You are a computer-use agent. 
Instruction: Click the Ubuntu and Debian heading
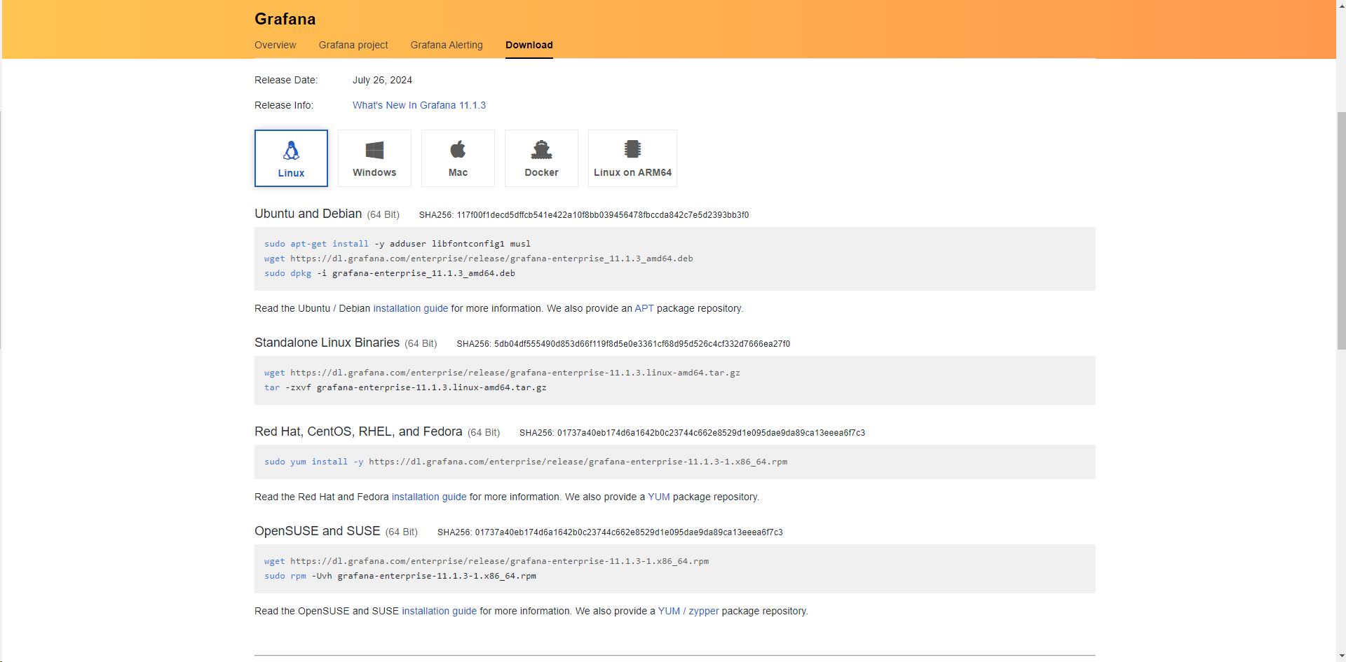point(308,214)
